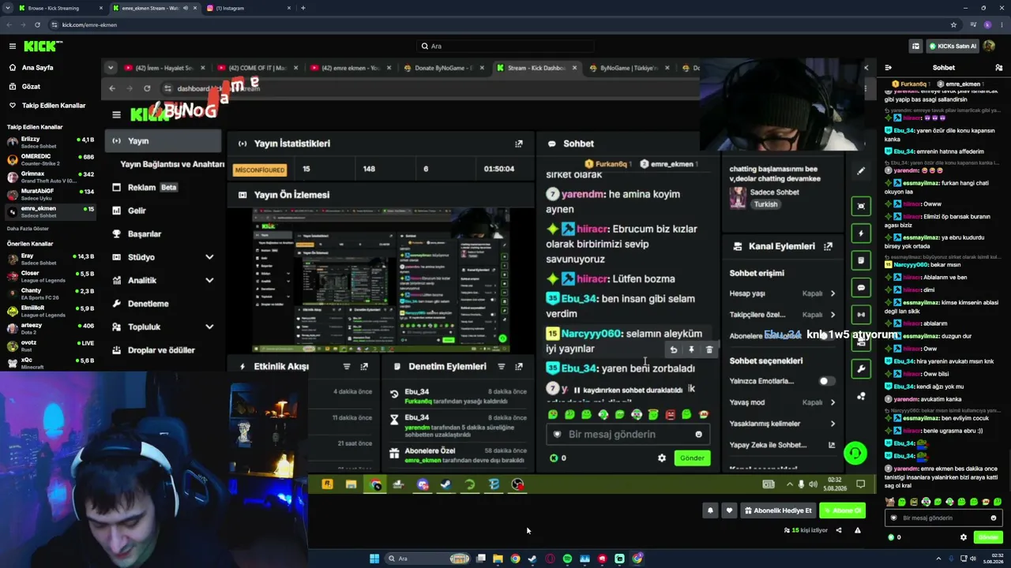Open Spotify from the Windows taskbar
Screen dimensions: 1011x568
coord(567,559)
